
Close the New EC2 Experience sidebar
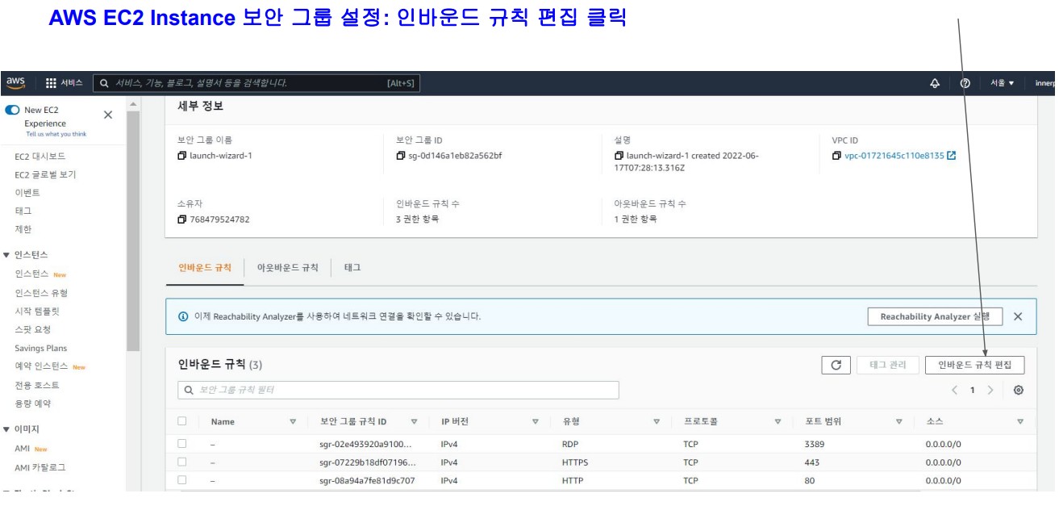108,115
